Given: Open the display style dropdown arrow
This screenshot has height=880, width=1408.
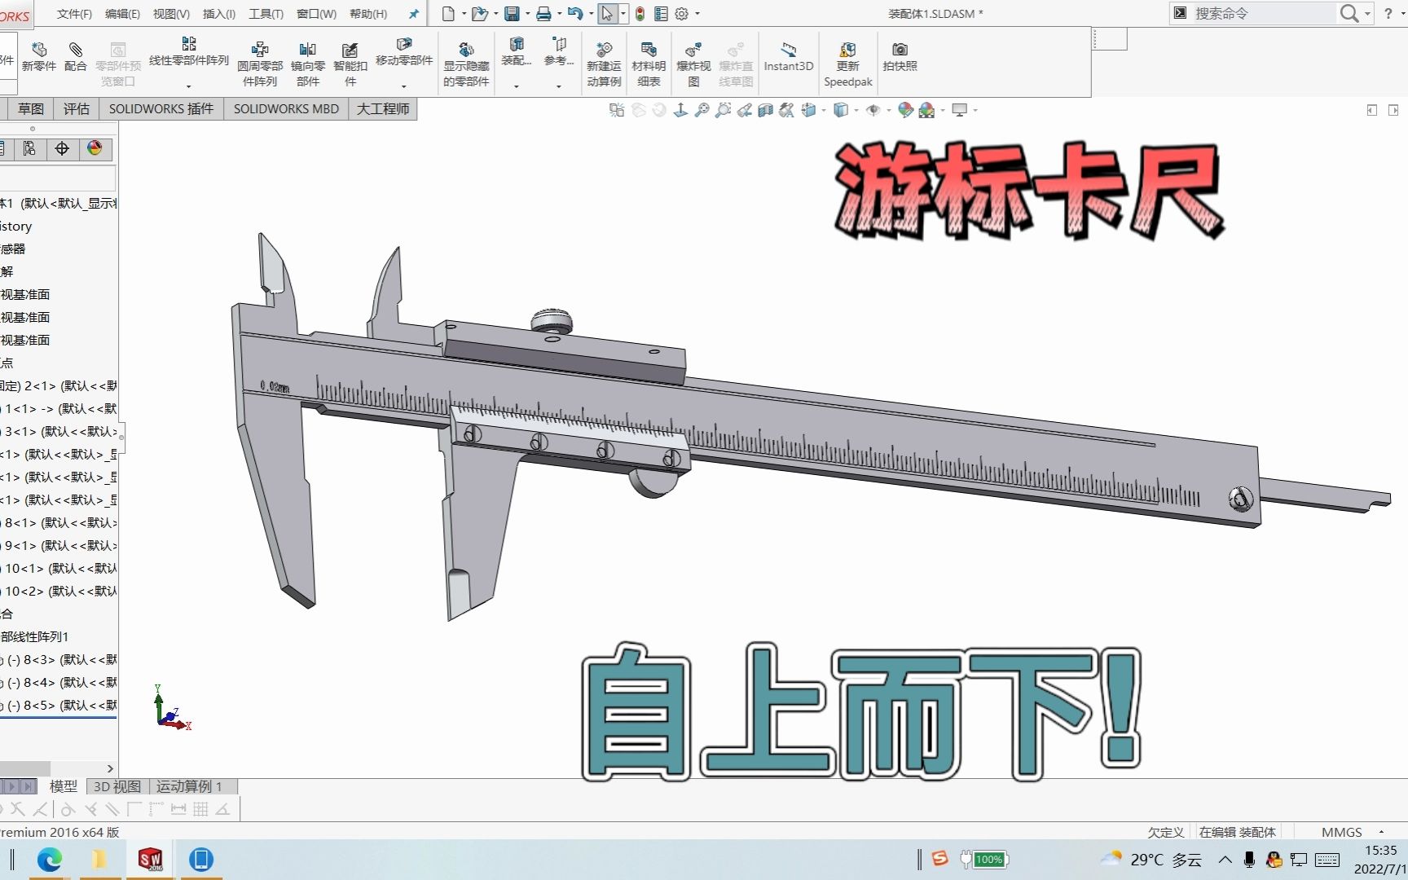Looking at the screenshot, I should pyautogui.click(x=856, y=110).
